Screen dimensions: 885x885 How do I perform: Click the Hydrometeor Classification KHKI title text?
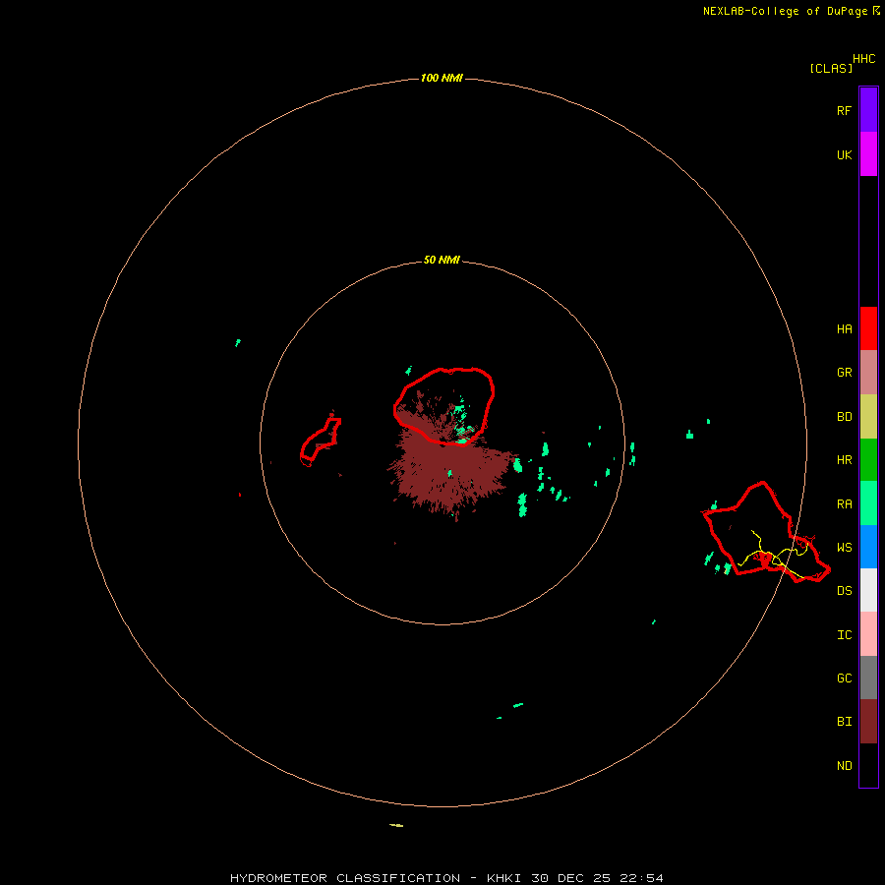point(446,878)
